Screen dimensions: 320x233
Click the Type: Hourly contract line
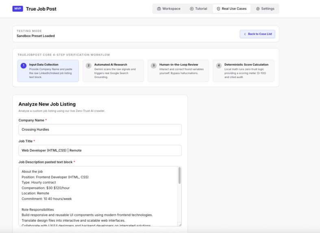point(39,183)
